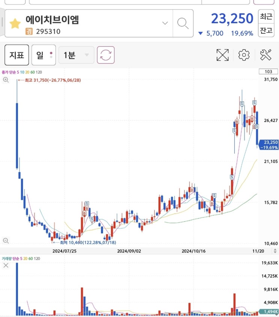The height and width of the screenshot is (317, 279).
Task: Open the stock search magnifier
Action: click(x=183, y=23)
